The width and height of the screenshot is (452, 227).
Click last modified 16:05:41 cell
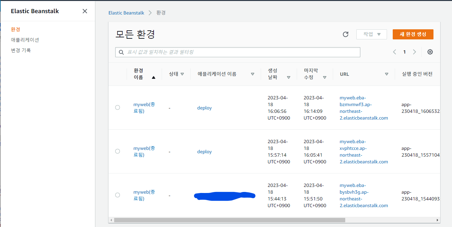pos(315,152)
